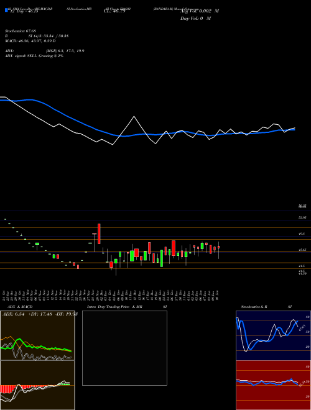The height and width of the screenshot is (410, 311).
Task: Click the tall red candle near 29 Nov
Action: pos(99,234)
